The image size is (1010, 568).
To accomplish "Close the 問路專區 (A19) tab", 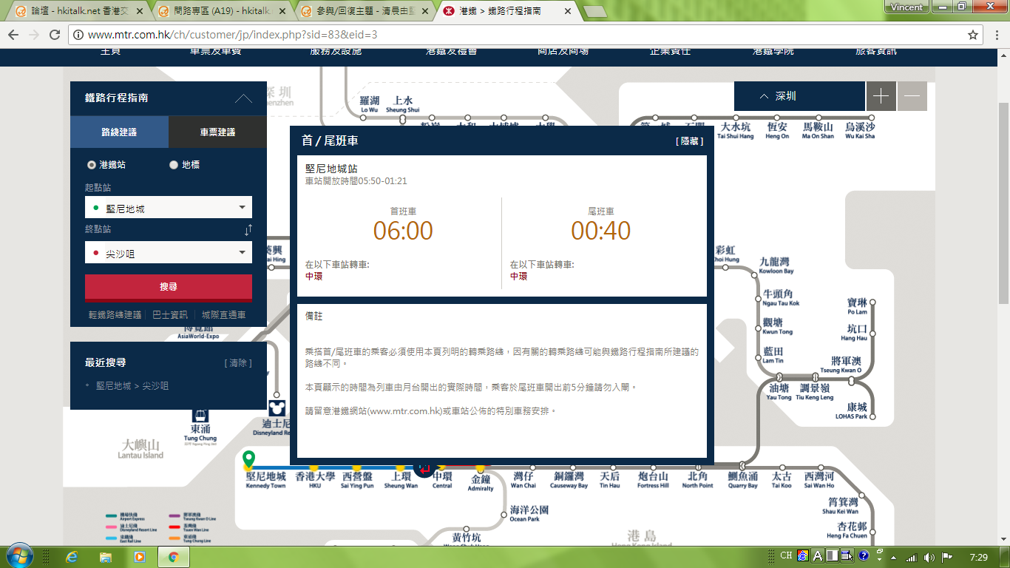I will (x=282, y=11).
